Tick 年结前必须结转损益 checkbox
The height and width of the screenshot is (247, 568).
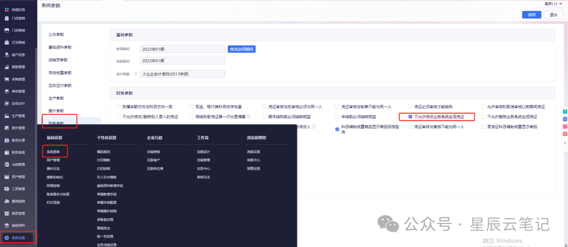pos(337,116)
